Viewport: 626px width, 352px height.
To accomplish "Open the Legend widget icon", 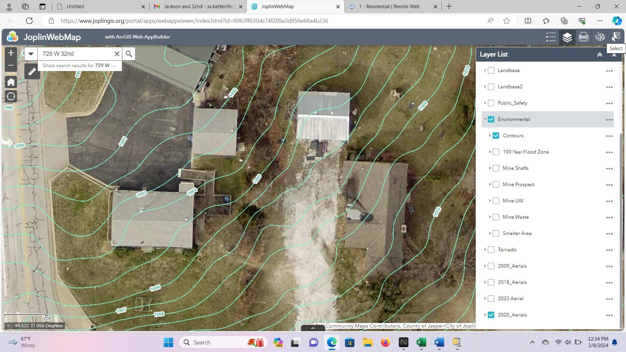I will click(x=551, y=37).
